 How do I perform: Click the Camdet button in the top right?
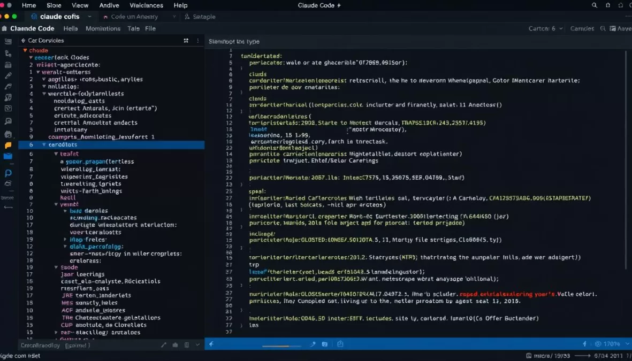[x=582, y=28]
